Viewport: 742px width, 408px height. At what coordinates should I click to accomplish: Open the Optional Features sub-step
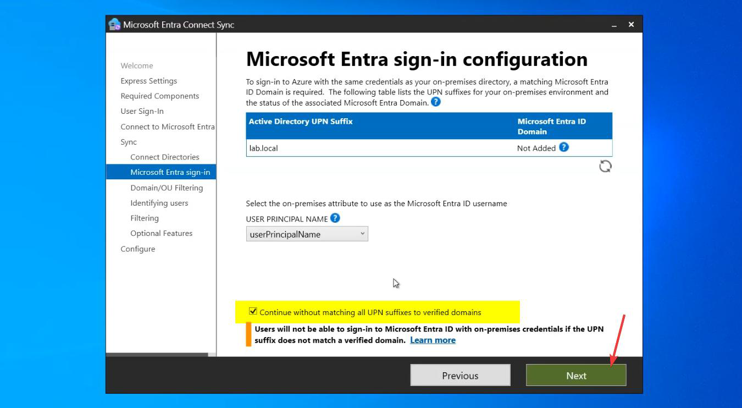click(x=162, y=233)
